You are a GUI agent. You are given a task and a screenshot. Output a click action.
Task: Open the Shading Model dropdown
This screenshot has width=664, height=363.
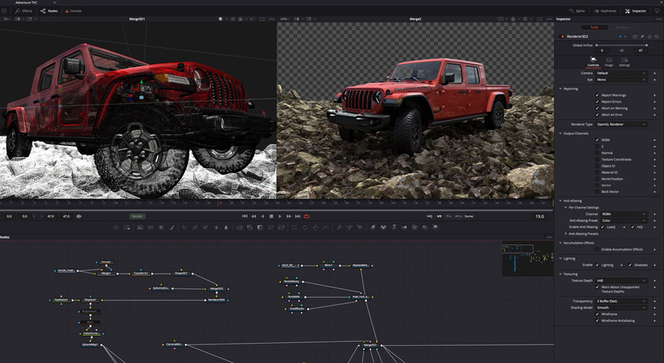pos(622,307)
